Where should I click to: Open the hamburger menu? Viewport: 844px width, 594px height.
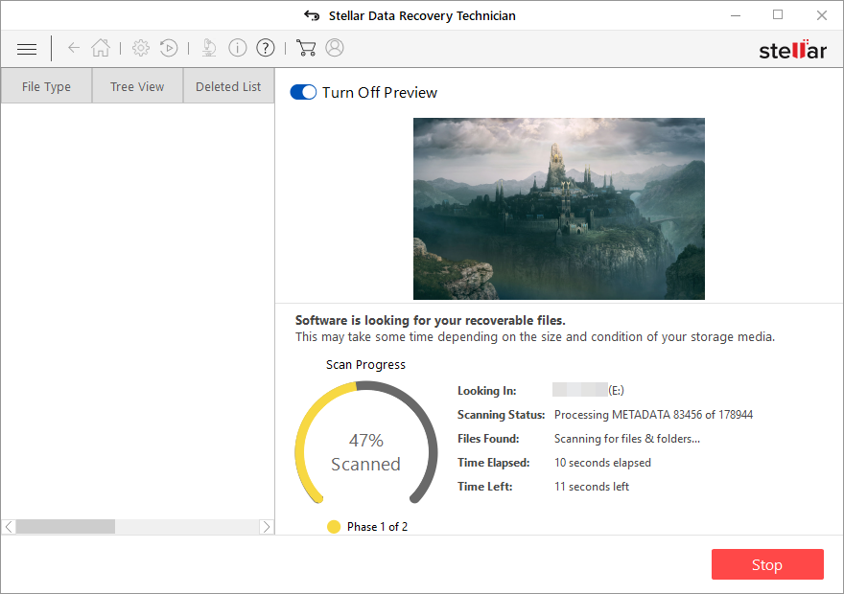click(x=27, y=49)
